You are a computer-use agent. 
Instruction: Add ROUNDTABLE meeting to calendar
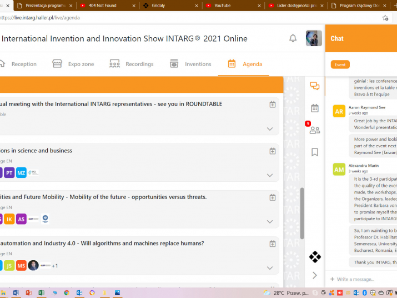pos(272,105)
